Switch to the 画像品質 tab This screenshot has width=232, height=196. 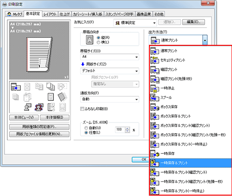(144, 14)
